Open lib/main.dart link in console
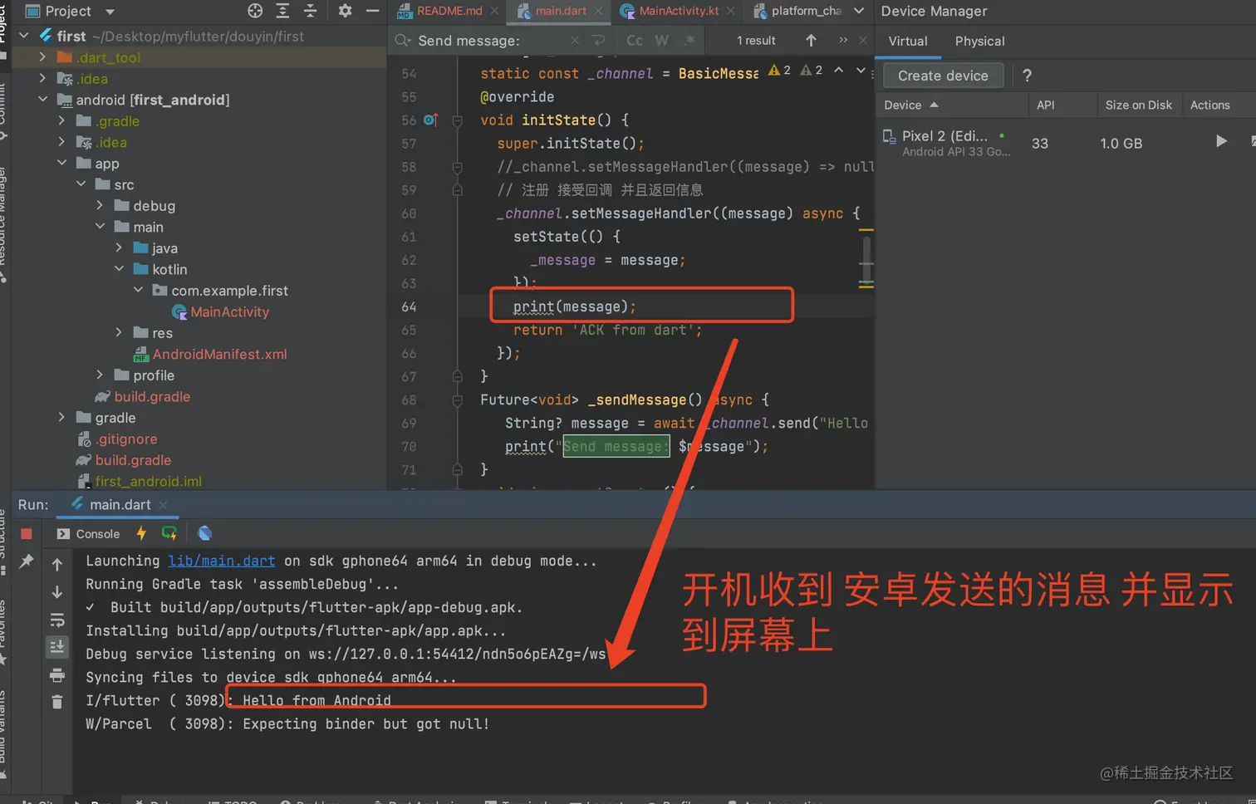This screenshot has width=1256, height=804. 221,561
